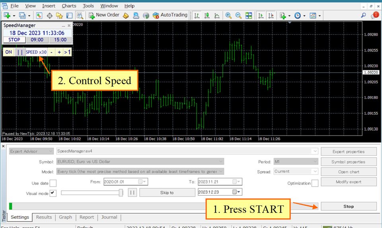Open the File menu
The height and width of the screenshot is (228, 382).
pyautogui.click(x=14, y=6)
